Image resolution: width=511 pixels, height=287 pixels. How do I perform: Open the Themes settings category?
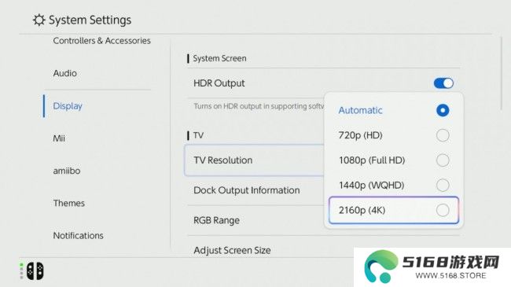(x=68, y=203)
